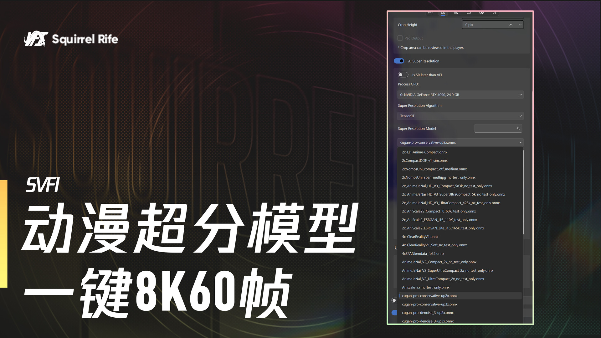The height and width of the screenshot is (338, 601).
Task: Enable Is SR later than VFI
Action: coord(403,75)
